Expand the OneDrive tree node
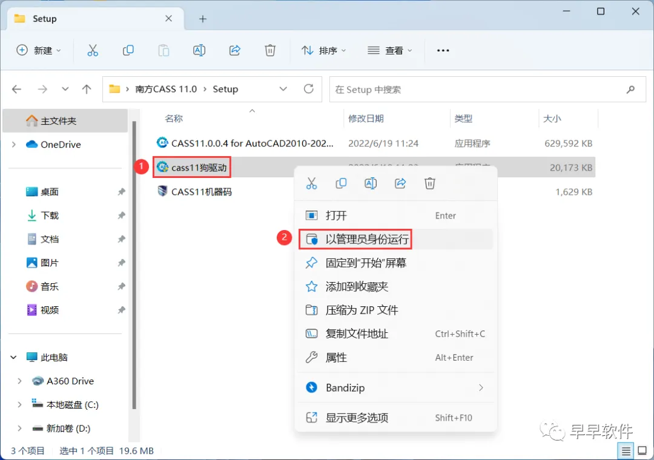The height and width of the screenshot is (460, 654). click(x=14, y=144)
